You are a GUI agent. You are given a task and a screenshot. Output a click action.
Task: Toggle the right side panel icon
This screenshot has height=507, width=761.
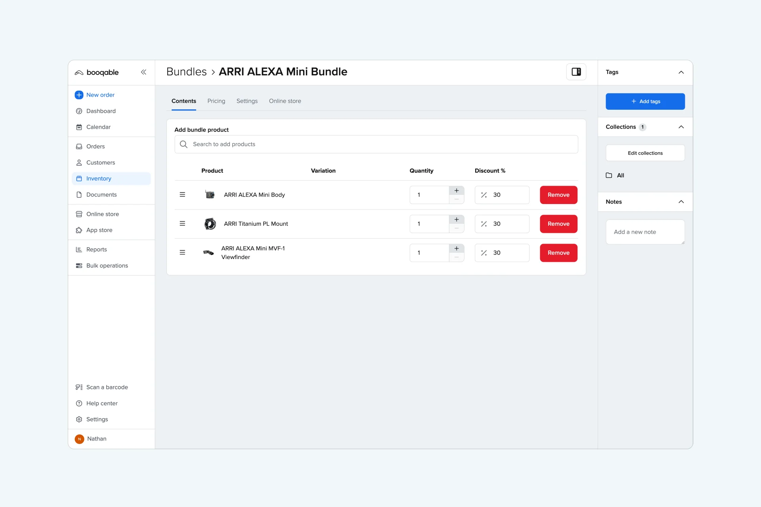(x=576, y=72)
